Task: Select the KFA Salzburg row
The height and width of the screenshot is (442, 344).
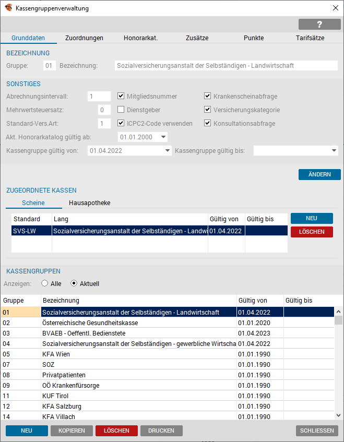Action: [168, 406]
